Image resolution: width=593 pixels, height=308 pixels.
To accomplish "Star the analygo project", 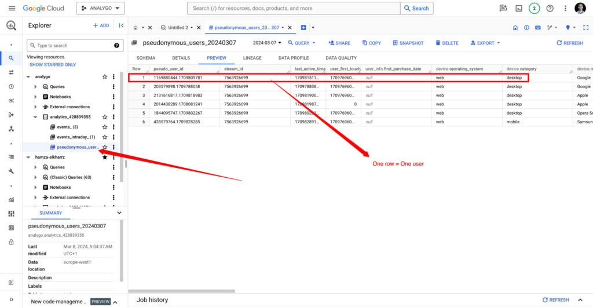I will (x=105, y=76).
